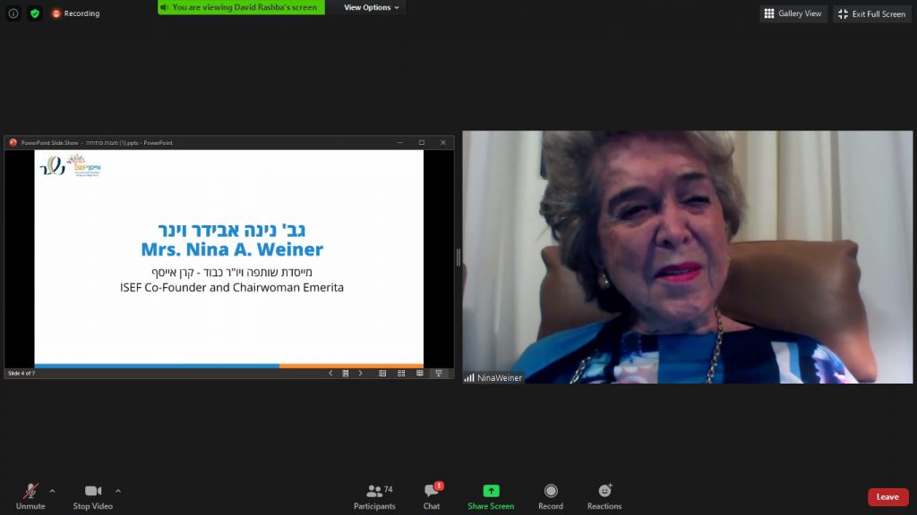The width and height of the screenshot is (917, 515).
Task: Click the green encryption shield icon
Action: coord(35,13)
